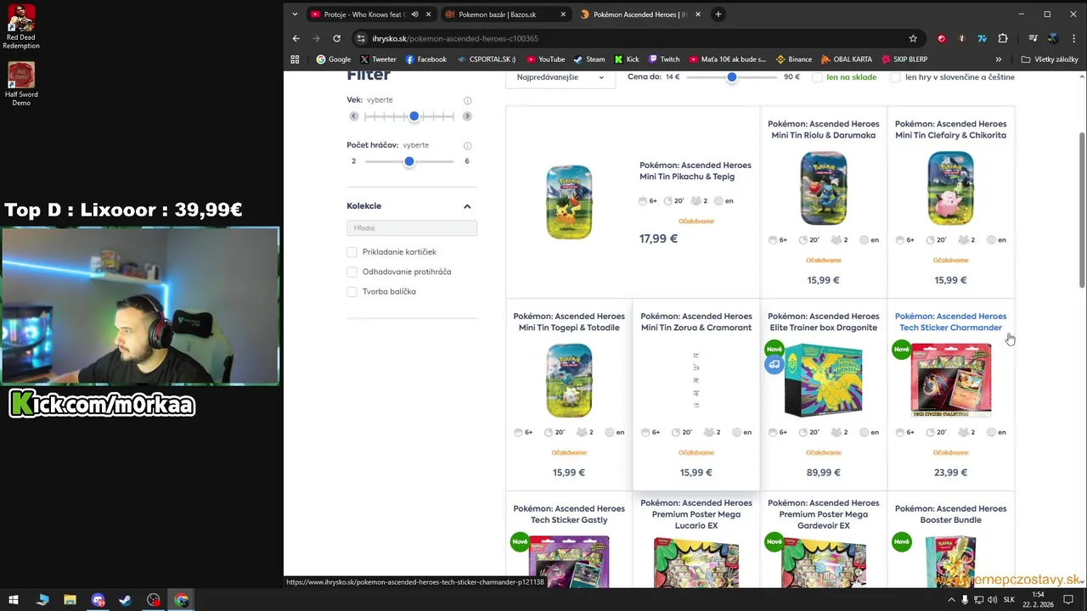Adjust the Počet hráčov slider handle
The image size is (1087, 611).
click(x=408, y=161)
